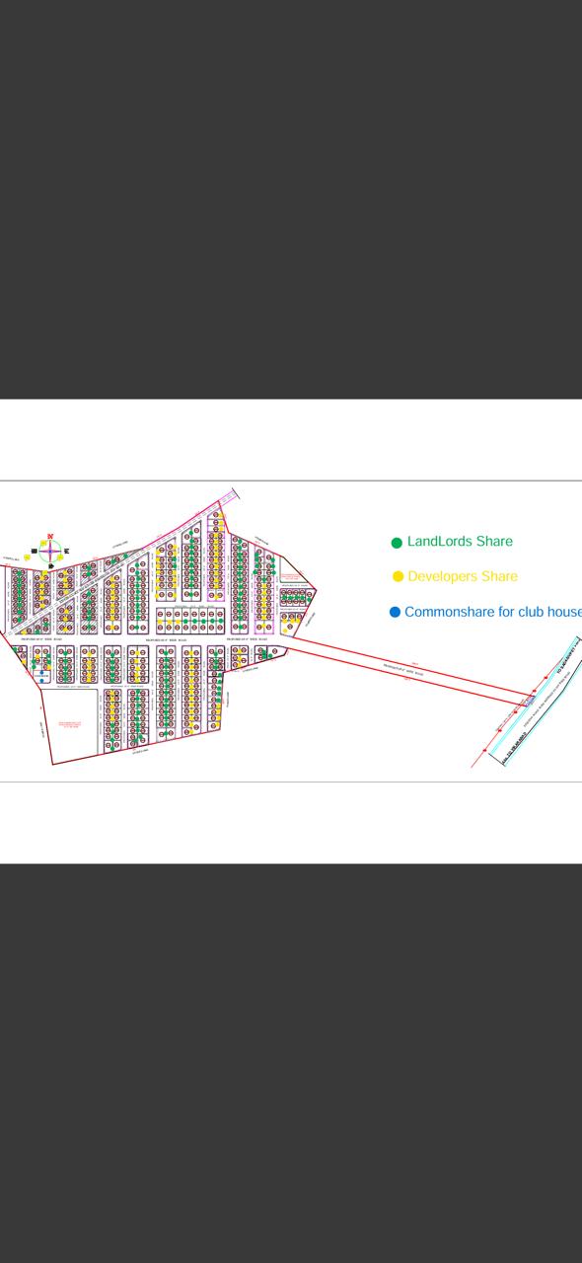
Task: Click the "Commonshare for club house" legend text
Action: point(493,612)
